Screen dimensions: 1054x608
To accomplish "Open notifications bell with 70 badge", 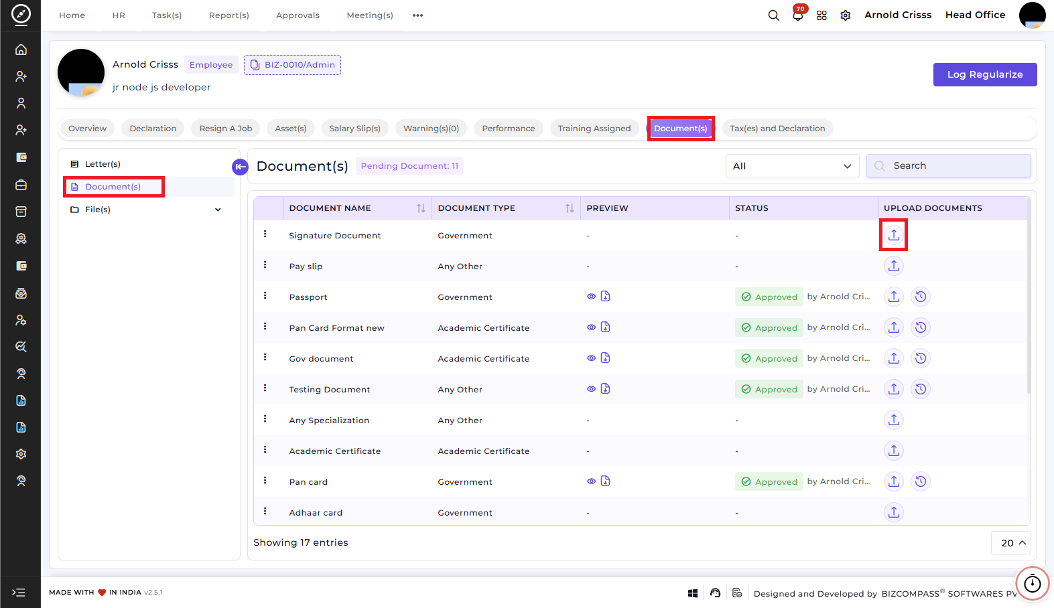I will click(x=797, y=15).
